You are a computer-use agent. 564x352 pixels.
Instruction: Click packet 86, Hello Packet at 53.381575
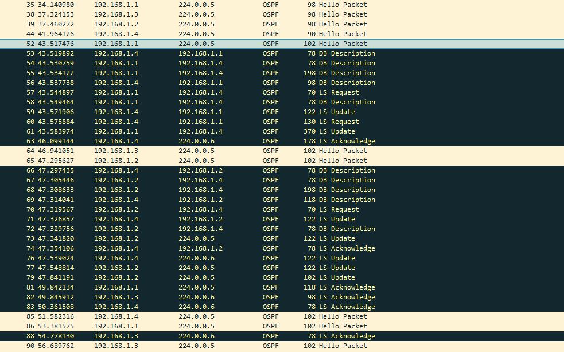point(172,326)
